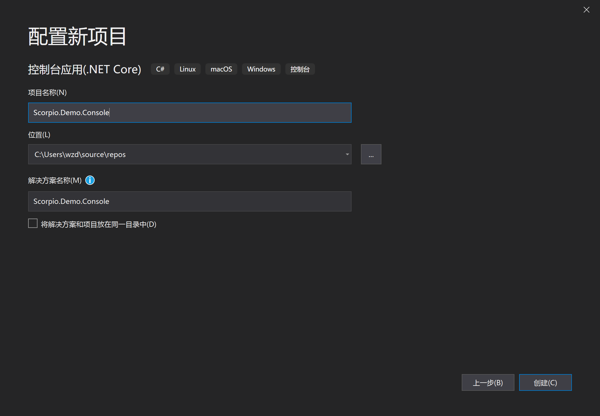The width and height of the screenshot is (600, 416).
Task: Go back with 上一步(B) button
Action: click(x=488, y=383)
